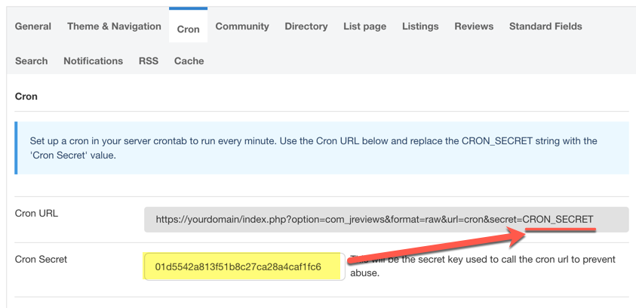The width and height of the screenshot is (636, 308).
Task: Switch to the List page tab
Action: [x=364, y=26]
